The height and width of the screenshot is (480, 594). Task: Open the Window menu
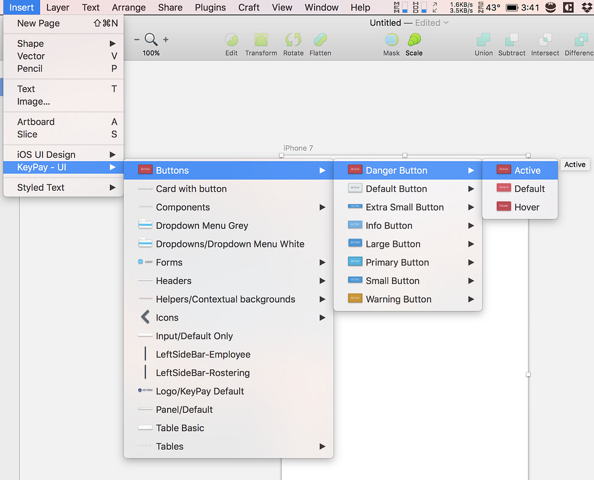[321, 7]
